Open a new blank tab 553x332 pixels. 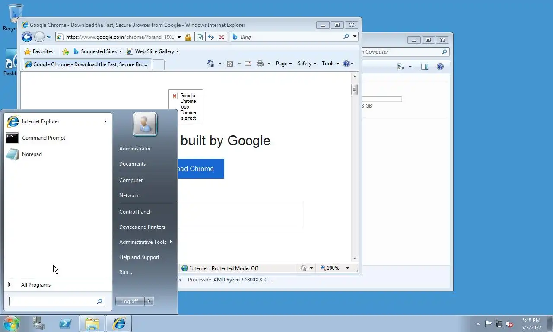[158, 64]
